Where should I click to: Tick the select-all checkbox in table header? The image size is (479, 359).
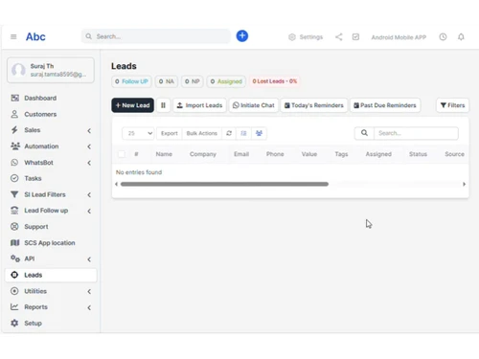(122, 154)
